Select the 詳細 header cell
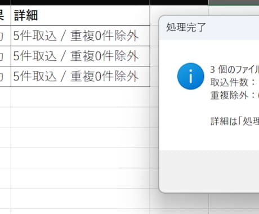The image size is (259, 214). point(81,15)
